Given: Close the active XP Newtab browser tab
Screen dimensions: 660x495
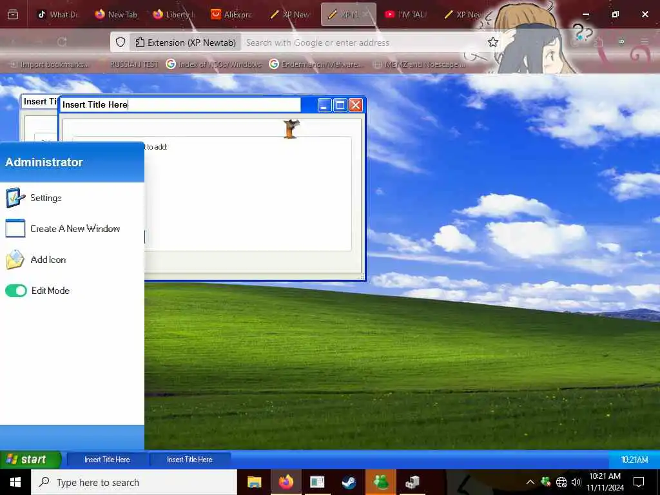Looking at the screenshot, I should [367, 14].
